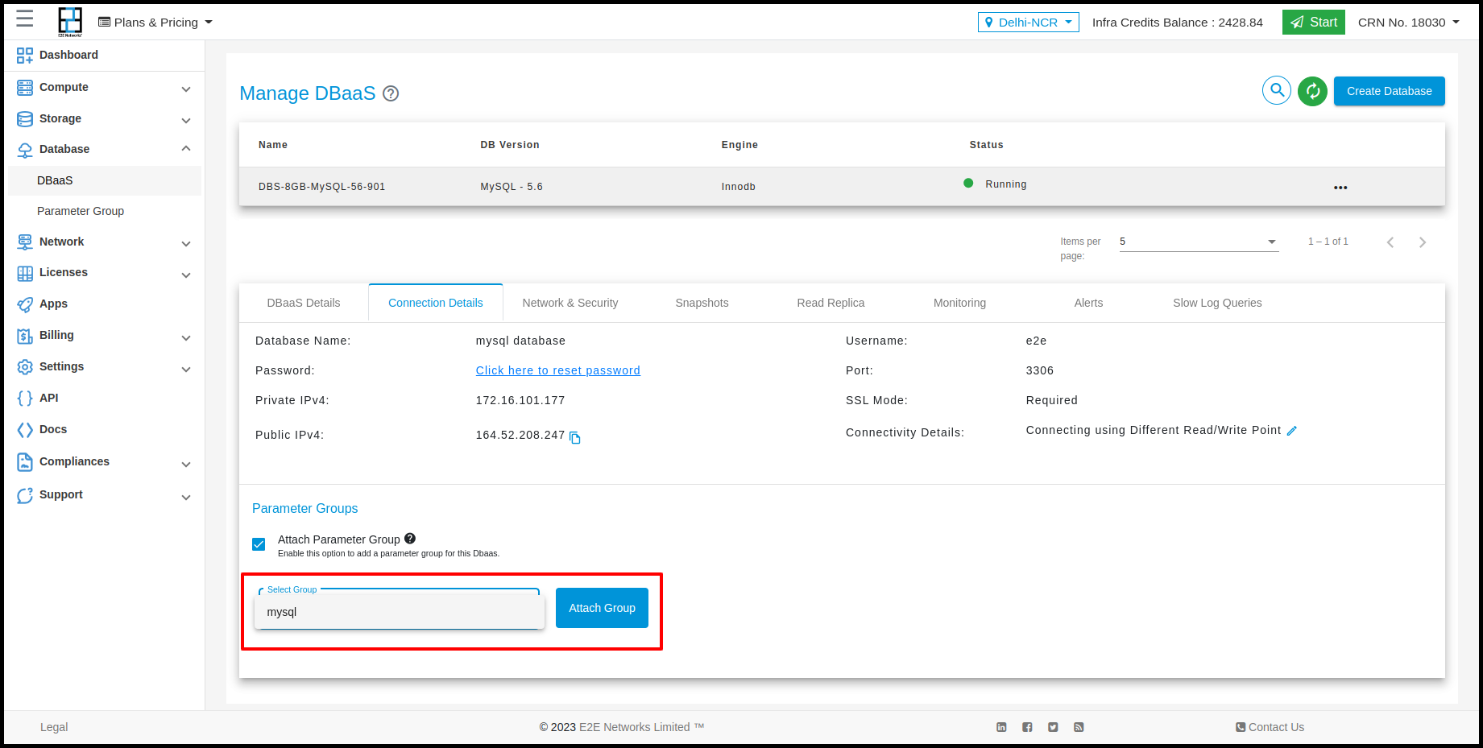Open CRN No. 18030 account dropdown
The image size is (1483, 748).
[1409, 22]
